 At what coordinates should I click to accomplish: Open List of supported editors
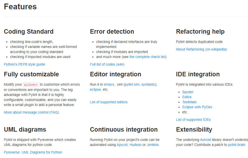[x=109, y=102]
